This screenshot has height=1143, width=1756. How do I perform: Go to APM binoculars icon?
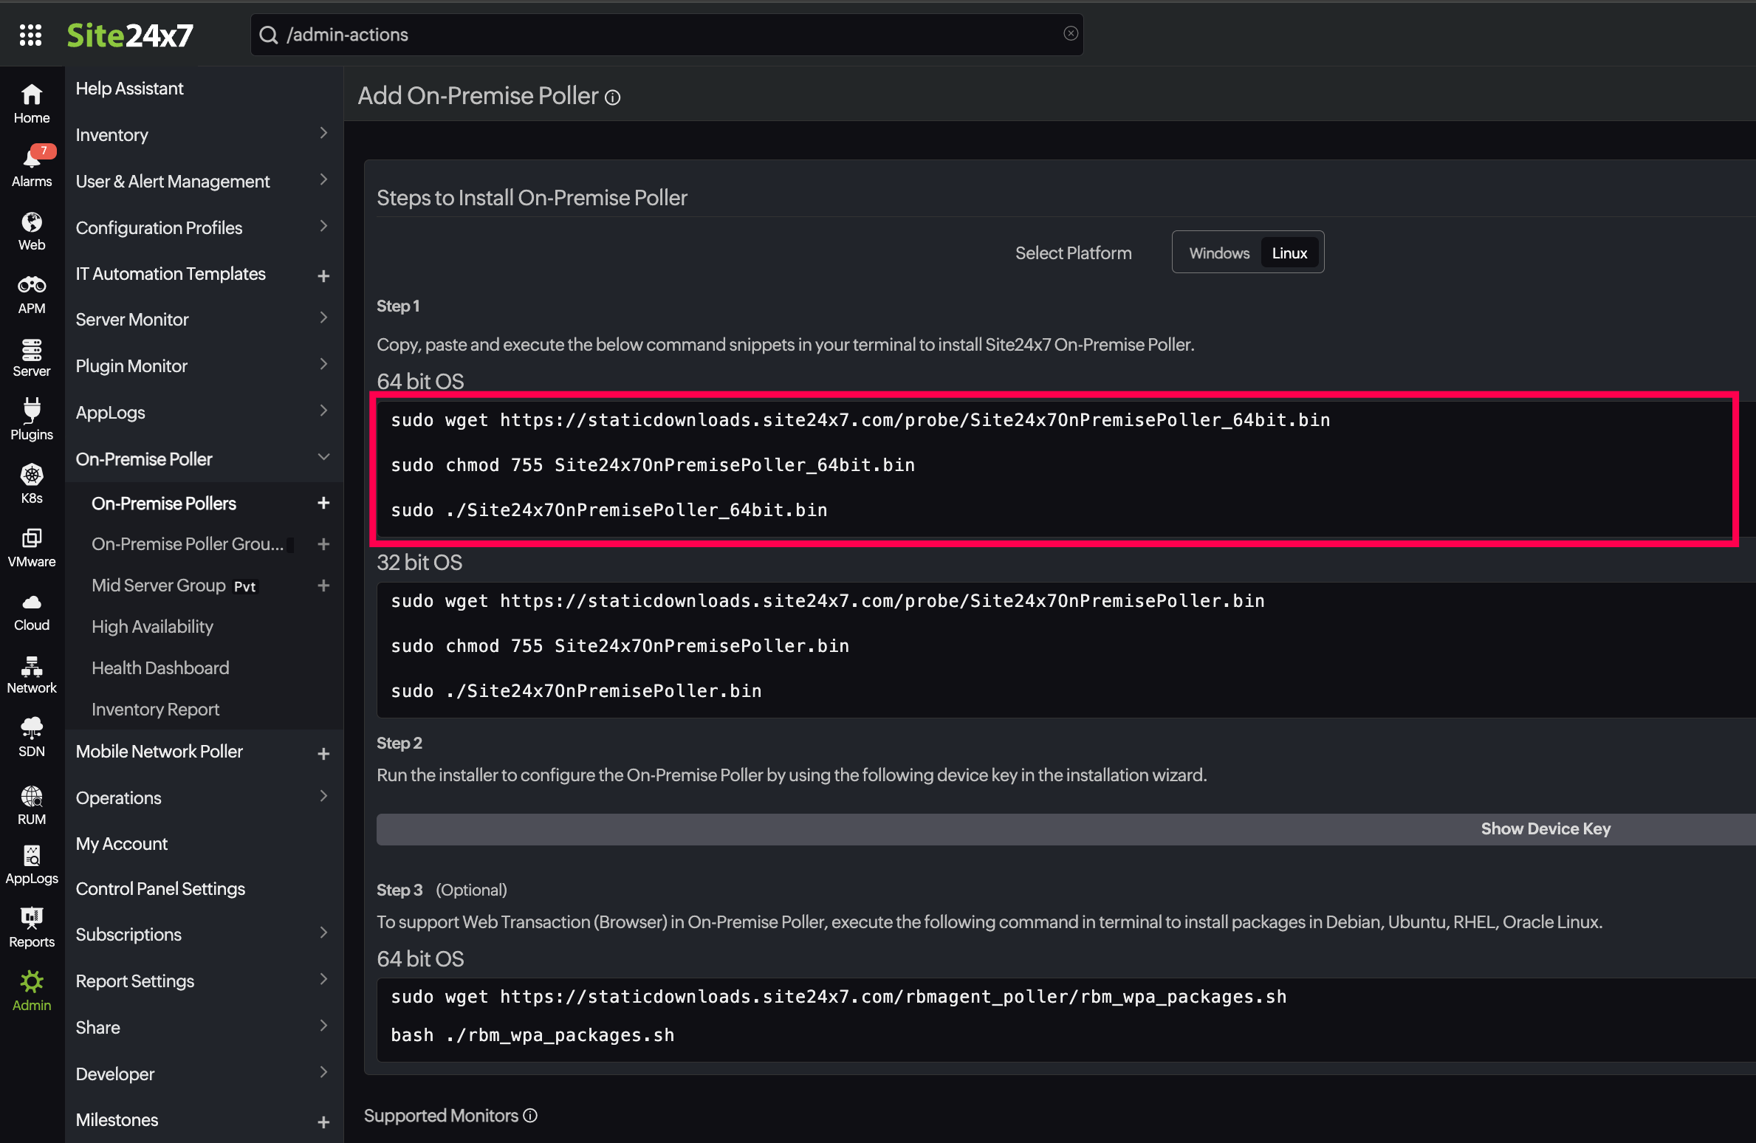[32, 294]
